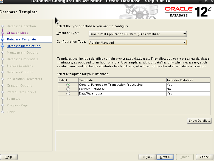Viewport: 214px width, 161px height.
Task: Click the Template column header
Action: click(x=123, y=80)
